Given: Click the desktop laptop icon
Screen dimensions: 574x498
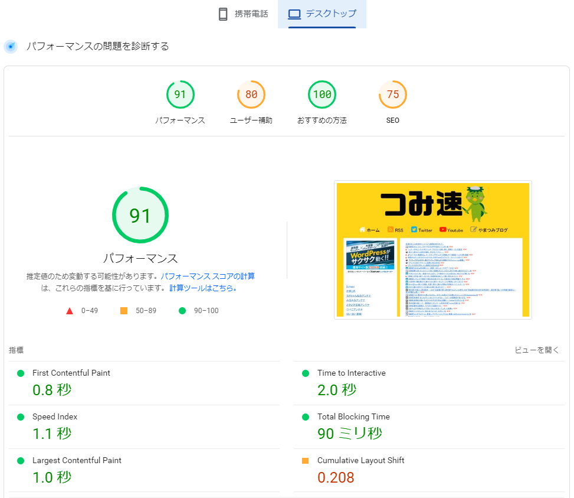Looking at the screenshot, I should (294, 14).
